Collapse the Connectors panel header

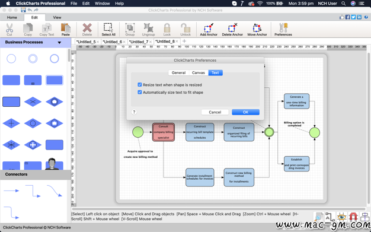tap(35, 174)
